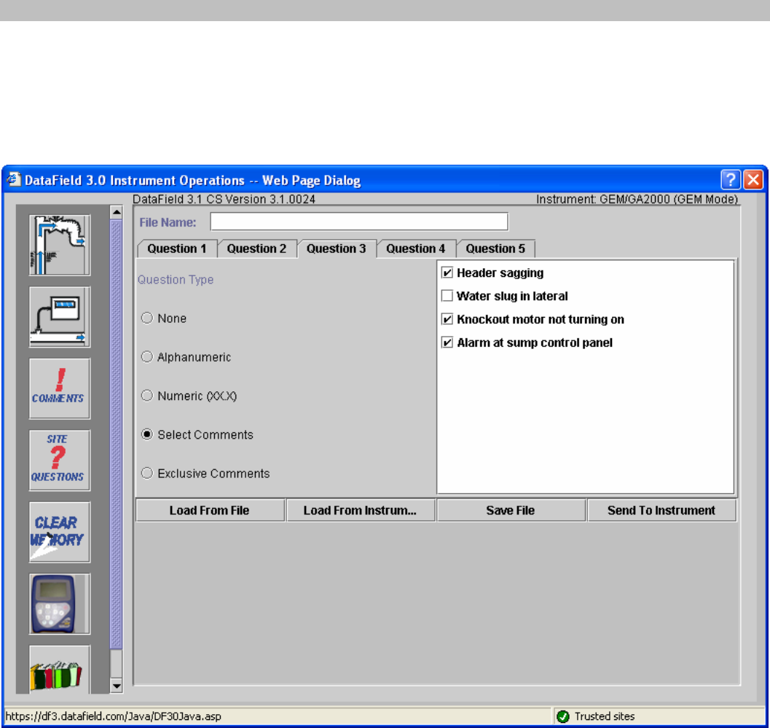This screenshot has height=728, width=770.
Task: Click the DataField 3.1 CS Version text
Action: pyautogui.click(x=224, y=200)
